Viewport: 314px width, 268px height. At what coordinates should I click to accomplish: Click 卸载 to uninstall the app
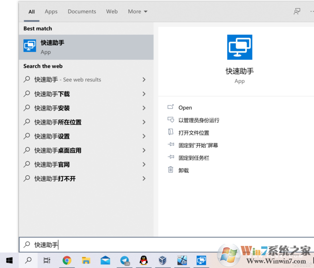click(183, 170)
